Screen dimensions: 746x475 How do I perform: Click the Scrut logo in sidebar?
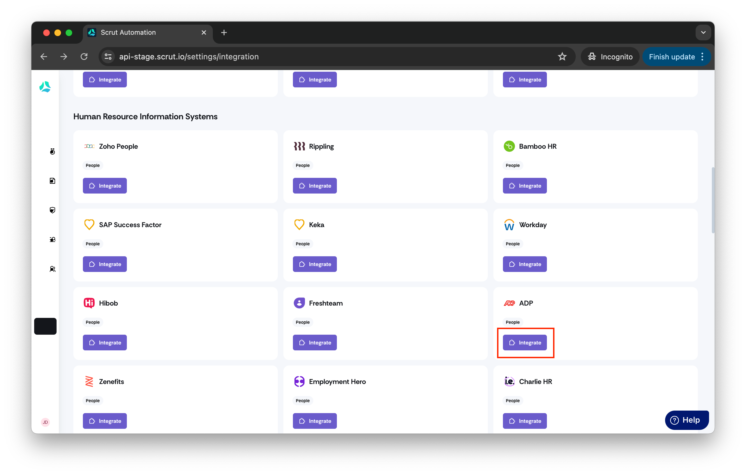[45, 87]
